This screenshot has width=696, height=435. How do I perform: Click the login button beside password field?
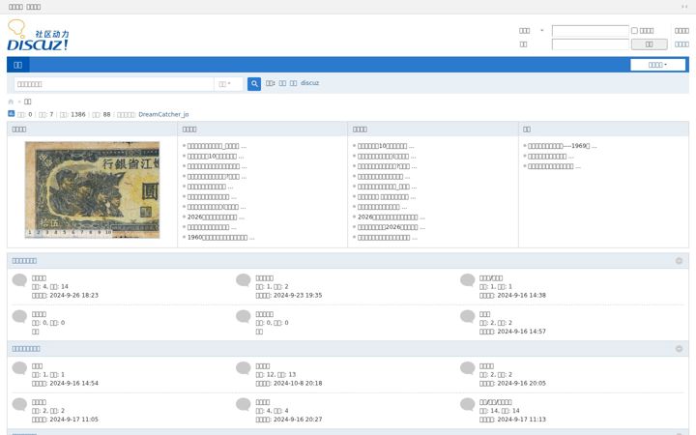649,44
